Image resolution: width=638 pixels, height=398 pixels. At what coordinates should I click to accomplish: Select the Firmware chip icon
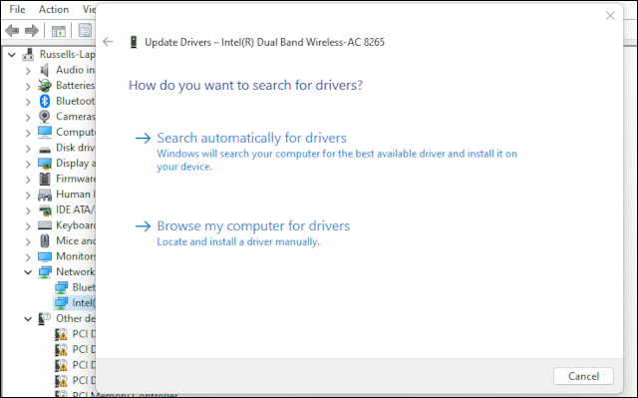coord(44,179)
